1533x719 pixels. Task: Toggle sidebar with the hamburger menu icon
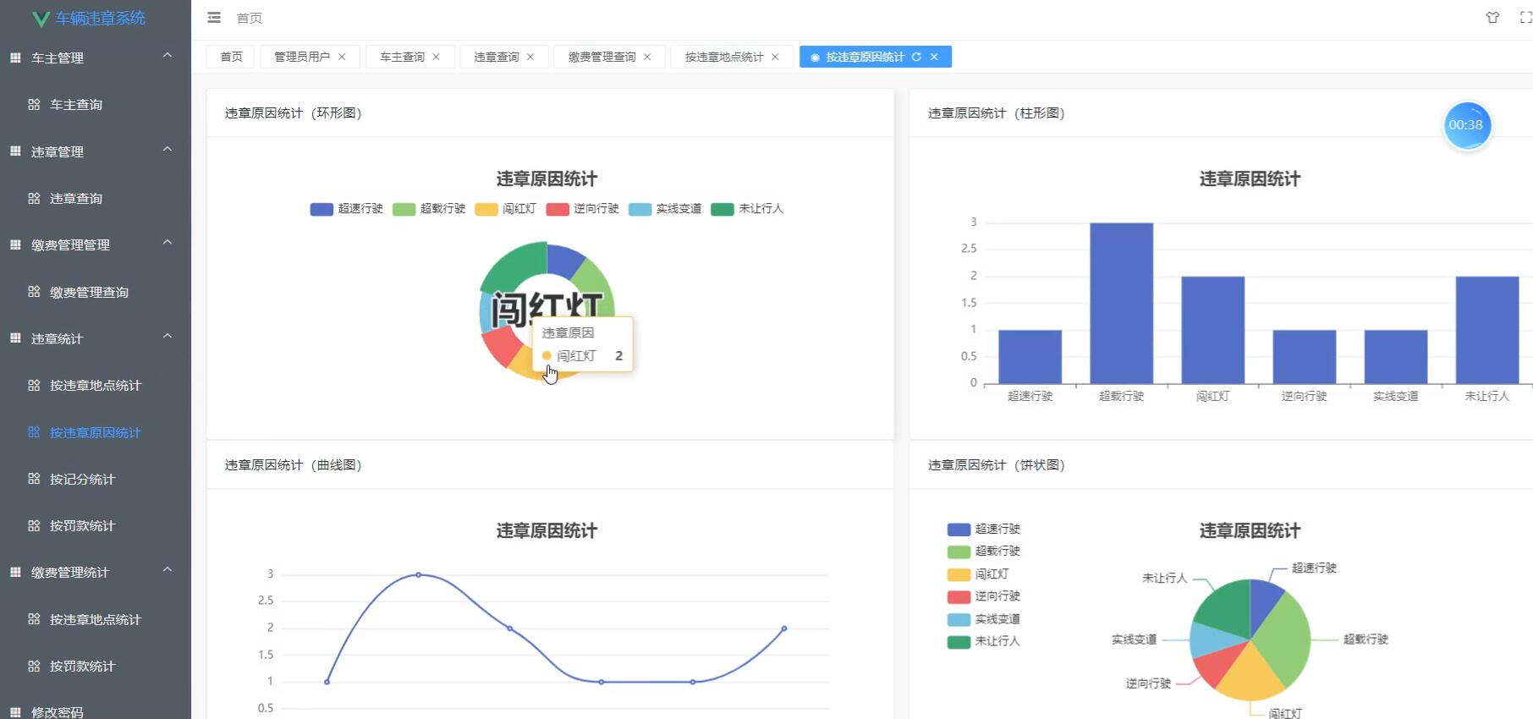click(x=214, y=18)
